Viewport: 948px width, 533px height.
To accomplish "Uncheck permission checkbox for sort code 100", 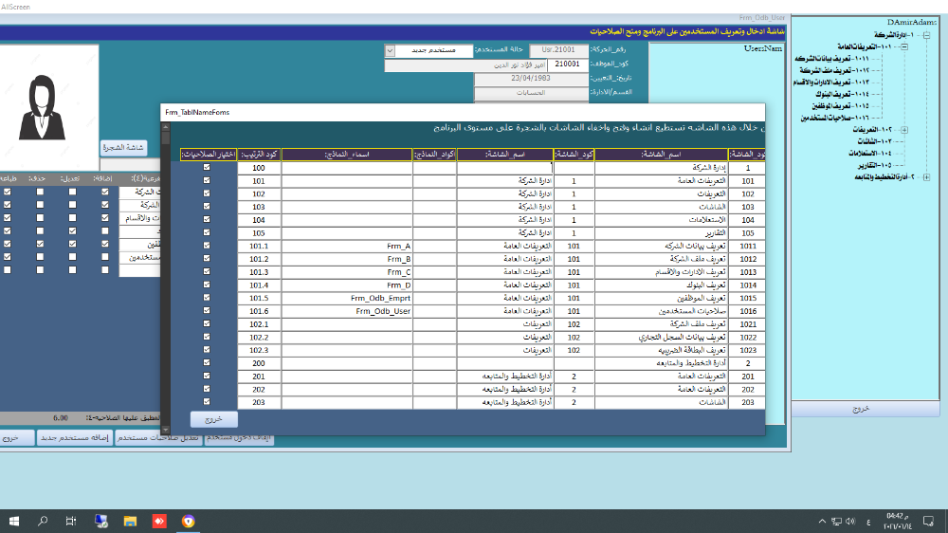I will click(207, 168).
